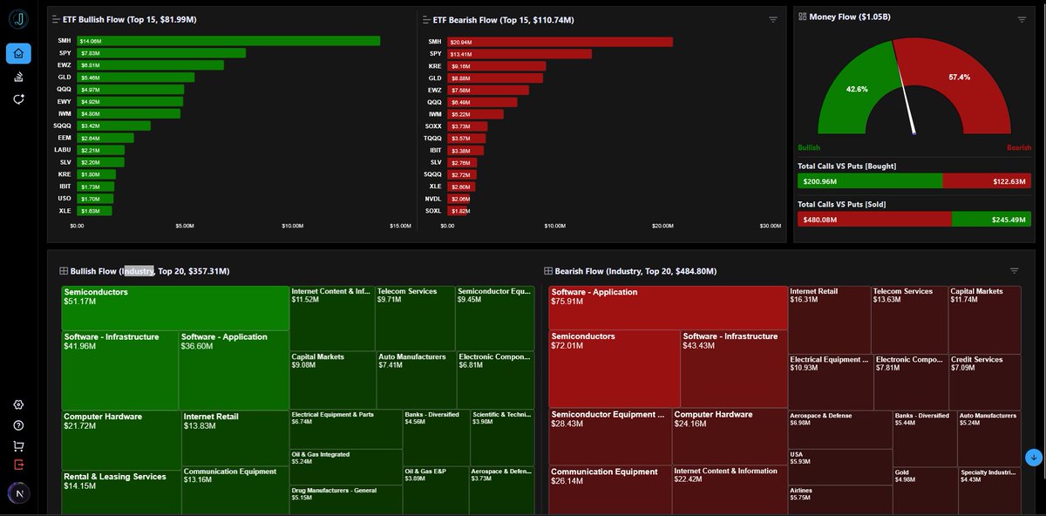The height and width of the screenshot is (516, 1046).
Task: Open the home dashboard icon in sidebar
Action: [18, 54]
